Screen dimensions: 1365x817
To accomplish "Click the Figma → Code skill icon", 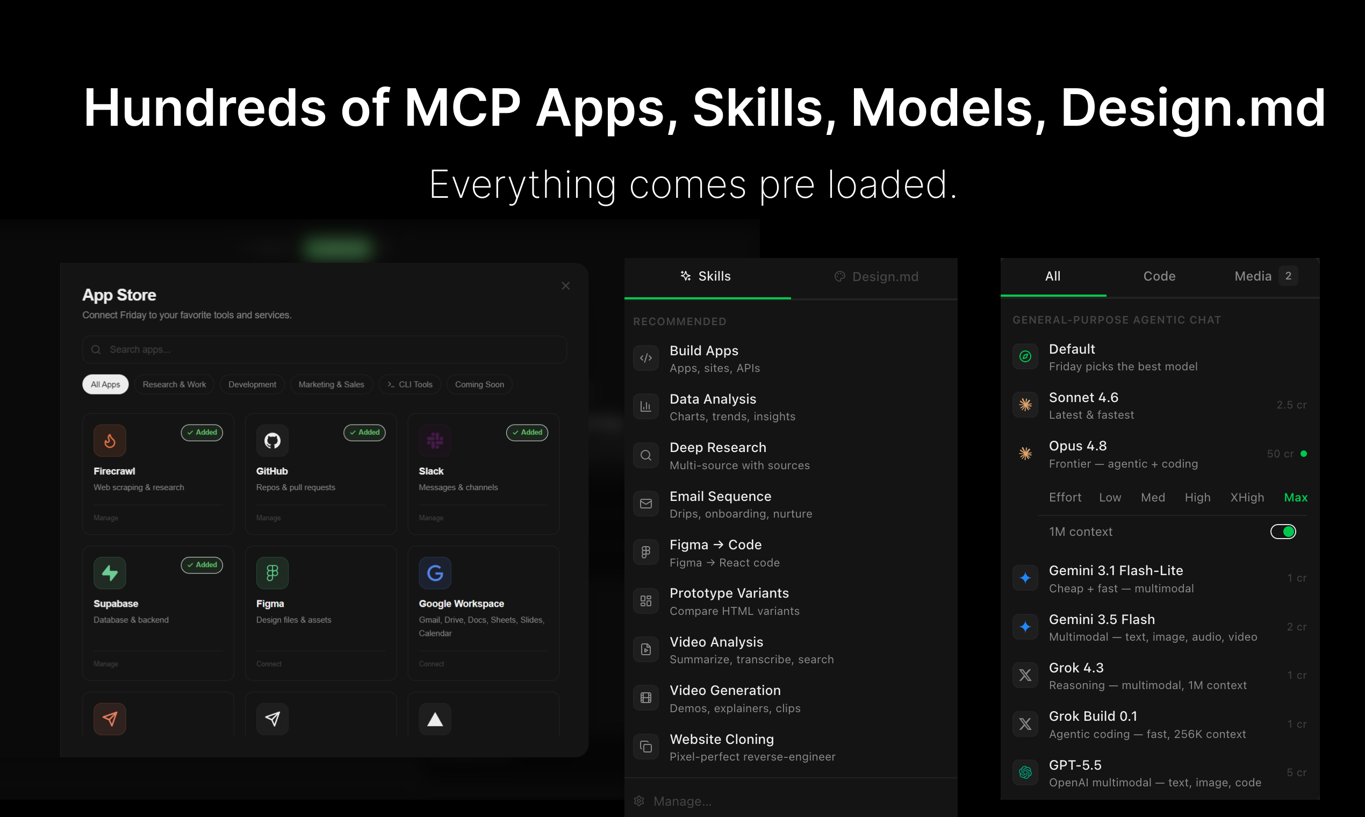I will (x=645, y=553).
